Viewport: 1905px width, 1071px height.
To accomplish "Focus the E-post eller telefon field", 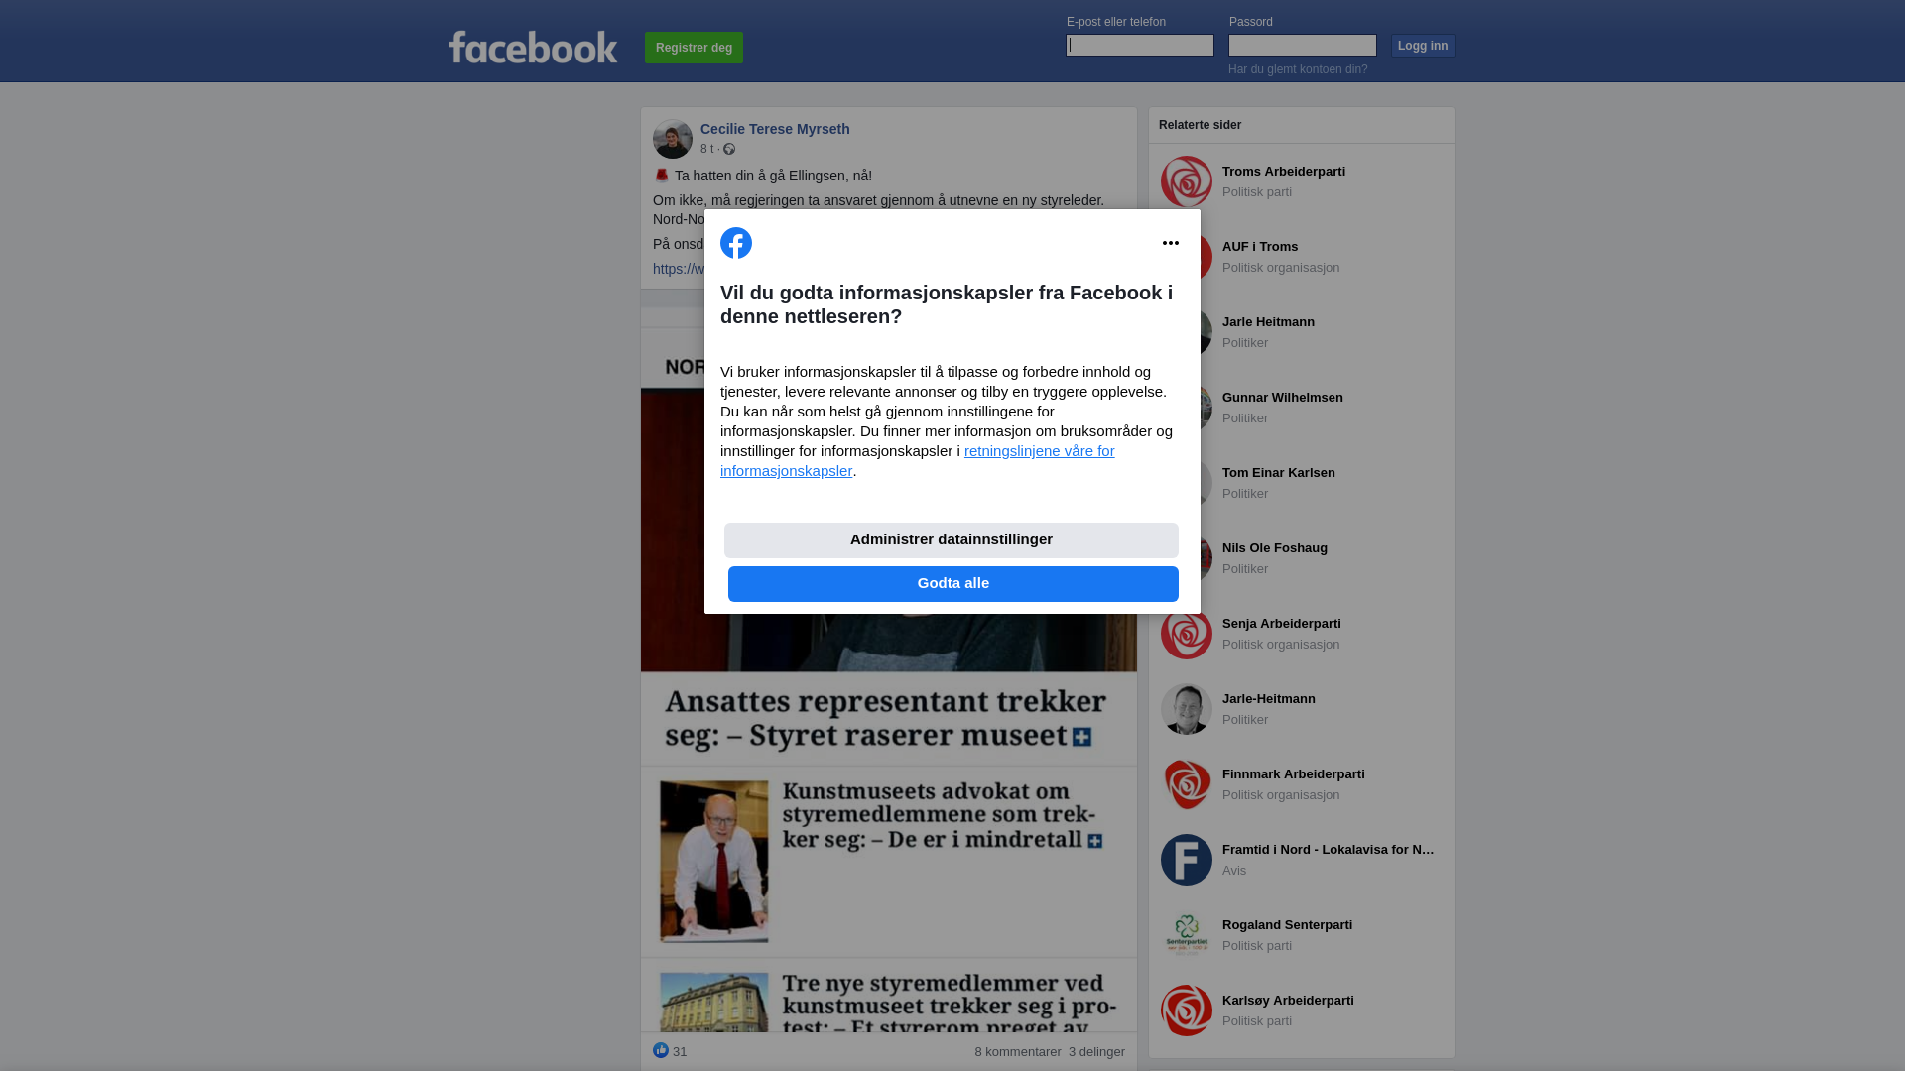I will click(x=1140, y=46).
